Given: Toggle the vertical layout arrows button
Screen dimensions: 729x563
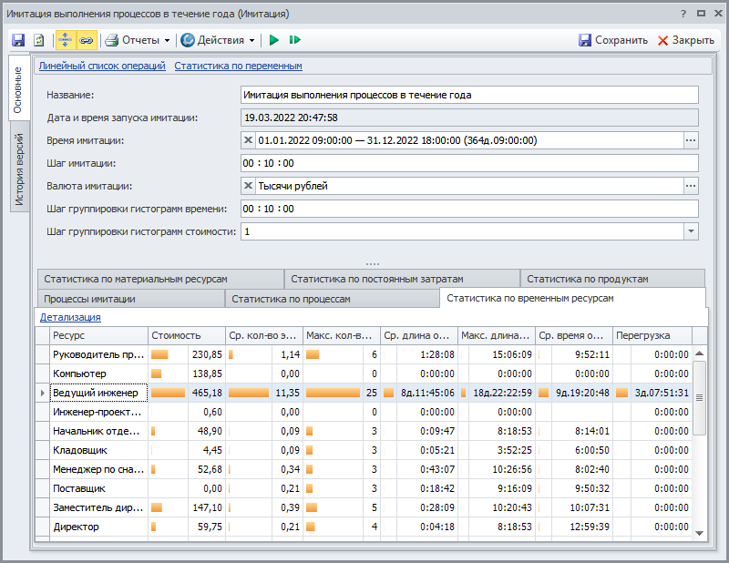Looking at the screenshot, I should (66, 40).
